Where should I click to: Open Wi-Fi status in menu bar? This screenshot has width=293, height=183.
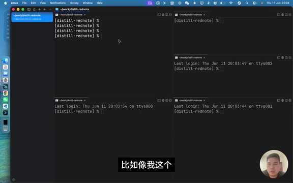(231, 3)
